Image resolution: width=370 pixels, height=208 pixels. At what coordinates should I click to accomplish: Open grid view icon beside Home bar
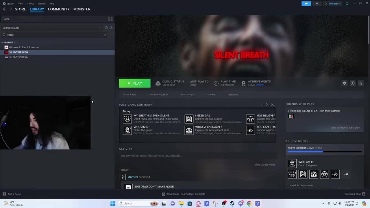(110, 18)
